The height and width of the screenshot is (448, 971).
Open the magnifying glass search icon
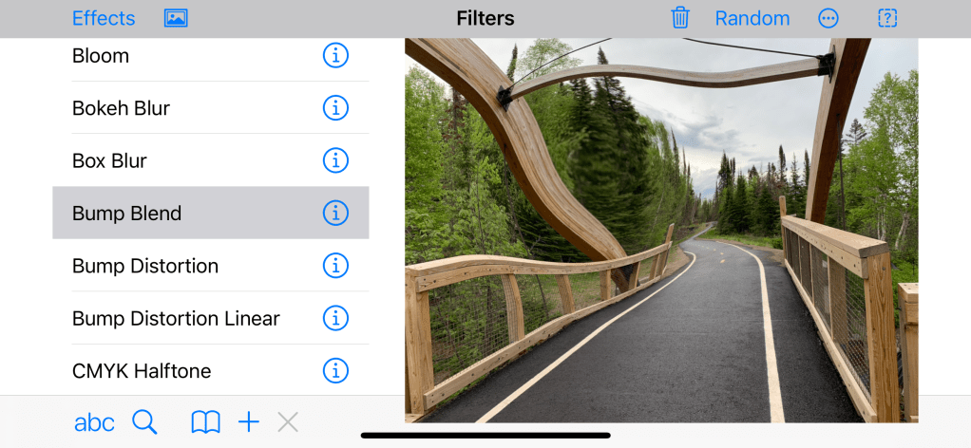tap(144, 422)
